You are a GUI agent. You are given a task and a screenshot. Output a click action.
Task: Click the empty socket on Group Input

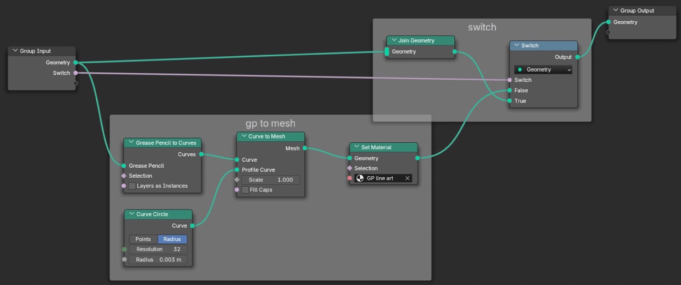76,83
